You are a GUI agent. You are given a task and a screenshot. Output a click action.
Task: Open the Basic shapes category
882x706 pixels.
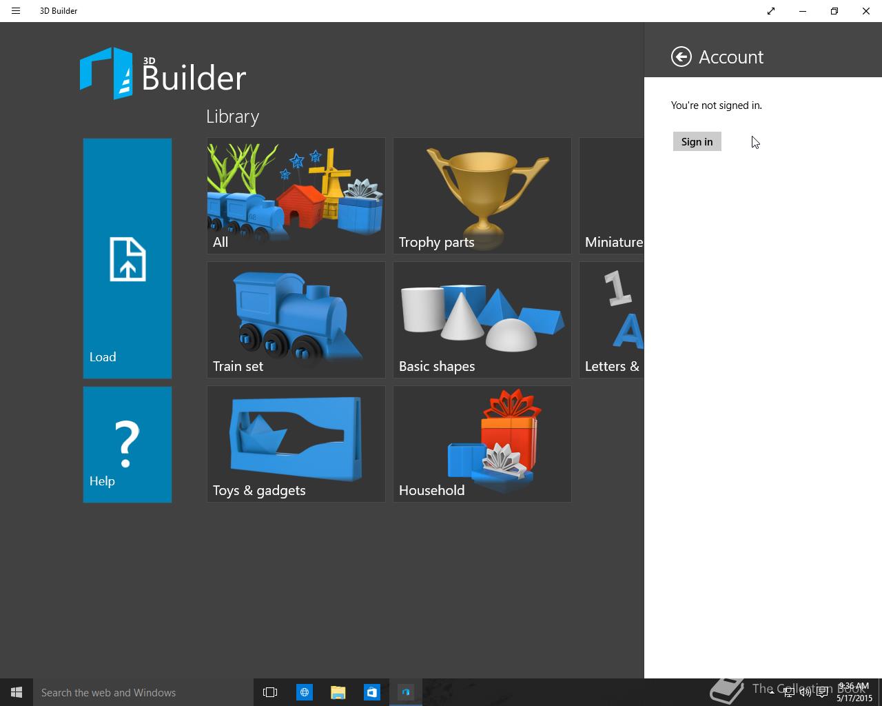[482, 320]
